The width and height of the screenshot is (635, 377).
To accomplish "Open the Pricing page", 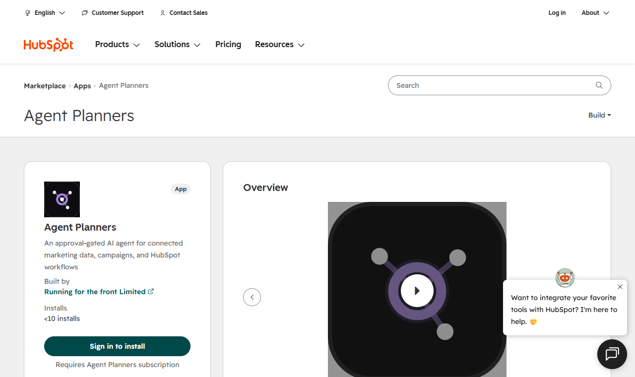I will pyautogui.click(x=228, y=45).
